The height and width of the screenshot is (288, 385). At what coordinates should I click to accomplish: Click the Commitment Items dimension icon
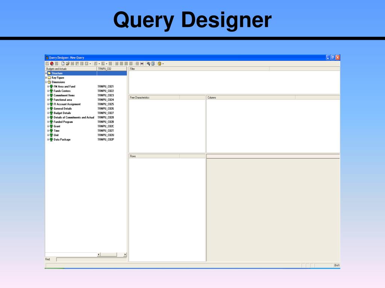(x=51, y=95)
